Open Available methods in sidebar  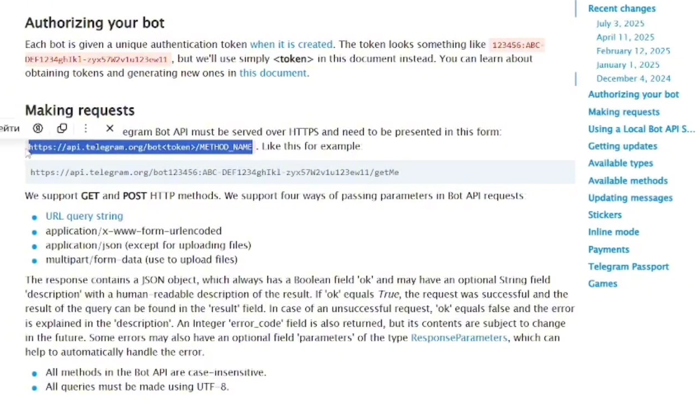(627, 181)
